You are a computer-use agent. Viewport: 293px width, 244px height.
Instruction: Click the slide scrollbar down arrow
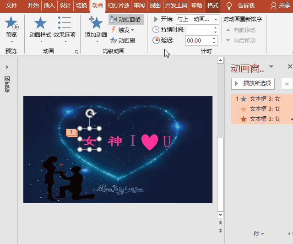[221, 215]
